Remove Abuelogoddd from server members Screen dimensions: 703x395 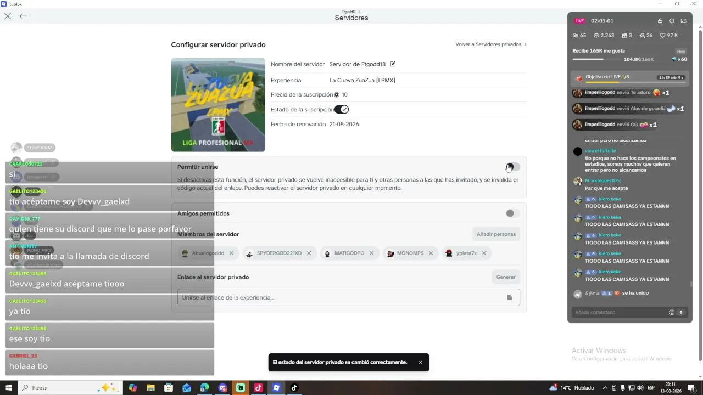coord(231,253)
